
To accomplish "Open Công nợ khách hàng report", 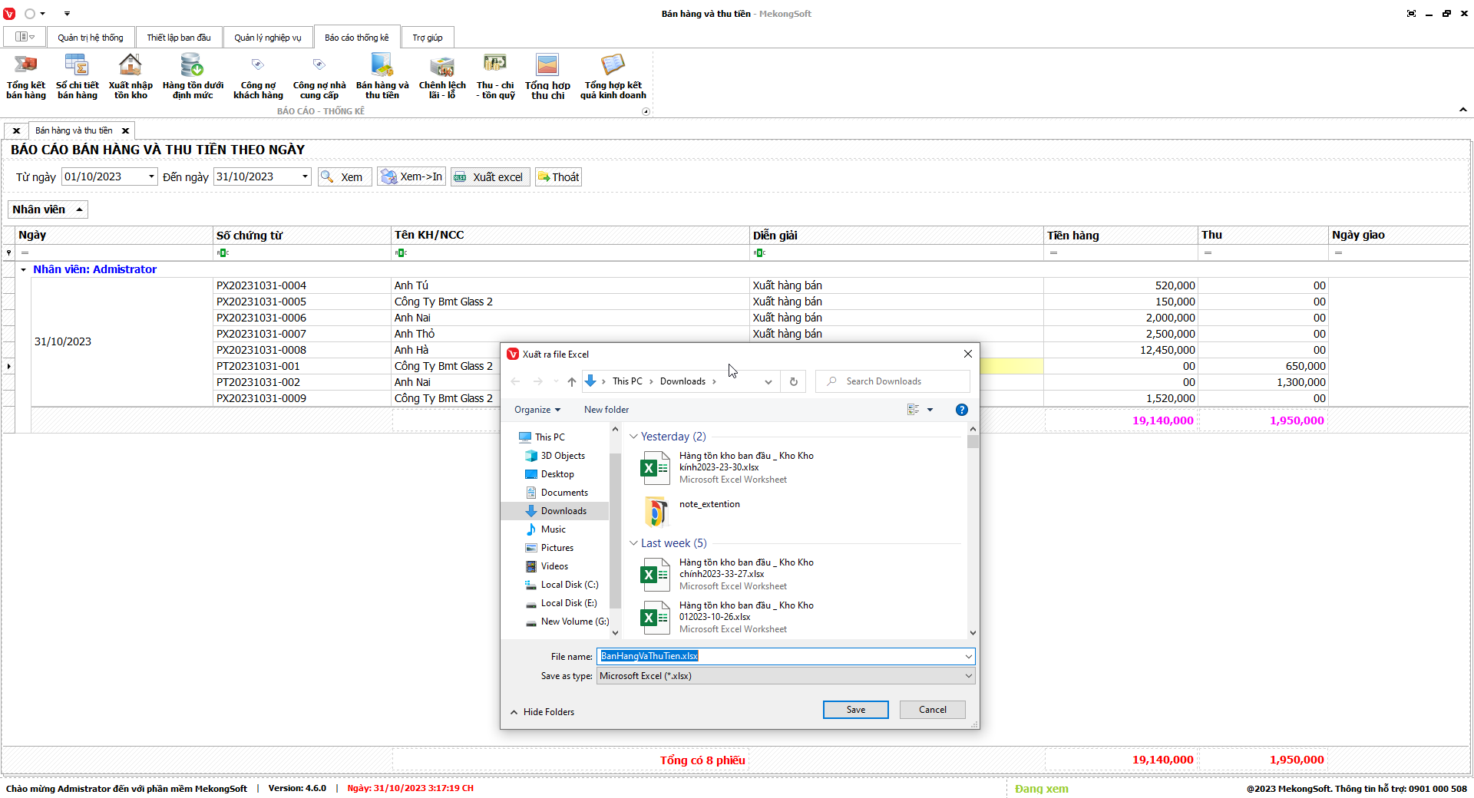I will click(x=258, y=77).
